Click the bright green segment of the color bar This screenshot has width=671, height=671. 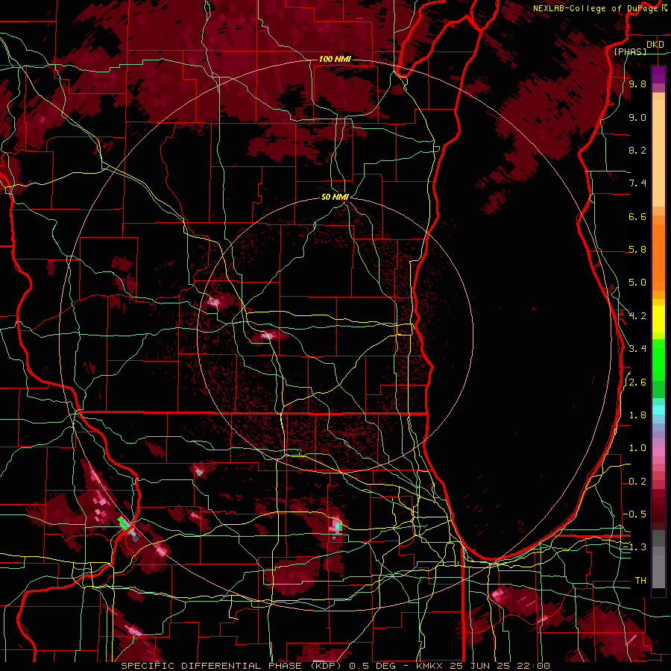pos(658,359)
